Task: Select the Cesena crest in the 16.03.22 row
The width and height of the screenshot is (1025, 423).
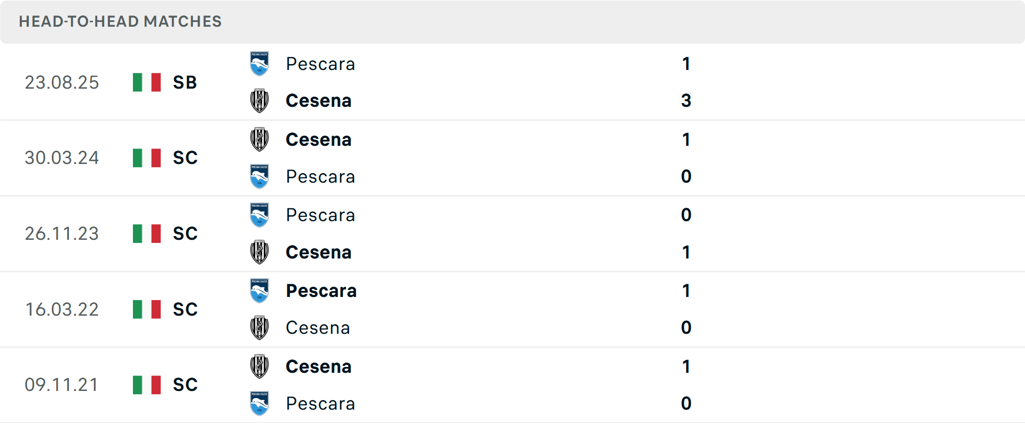Action: pyautogui.click(x=259, y=327)
